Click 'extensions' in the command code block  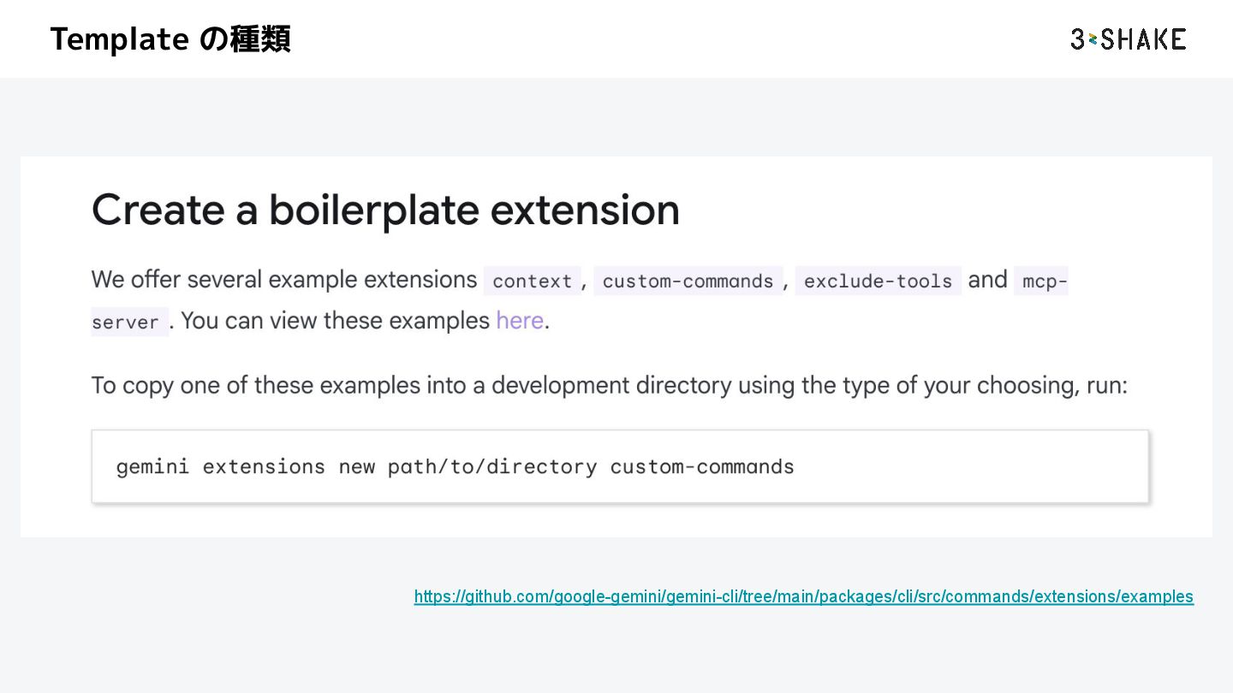(x=264, y=467)
